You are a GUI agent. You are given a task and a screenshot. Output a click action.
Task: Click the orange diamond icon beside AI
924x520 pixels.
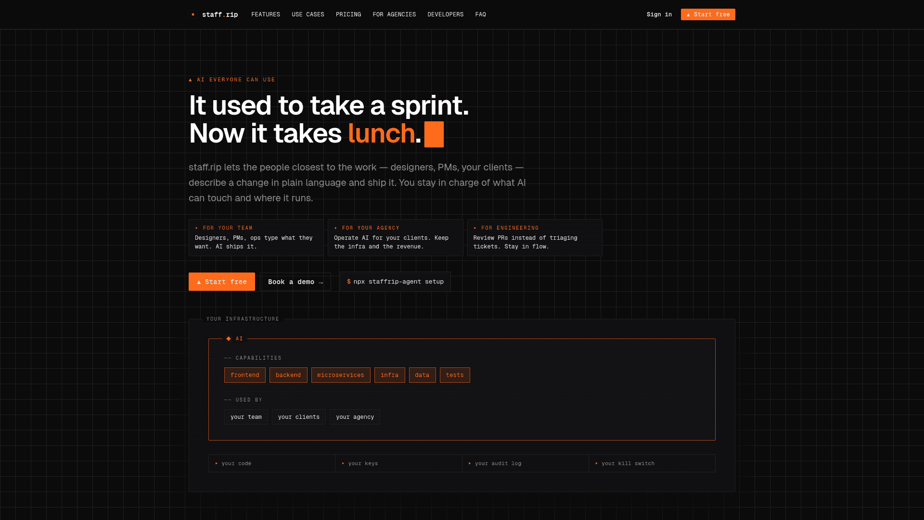coord(229,338)
